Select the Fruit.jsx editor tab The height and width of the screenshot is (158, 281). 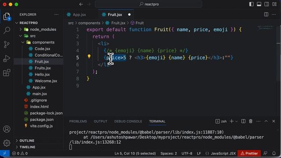tap(115, 14)
